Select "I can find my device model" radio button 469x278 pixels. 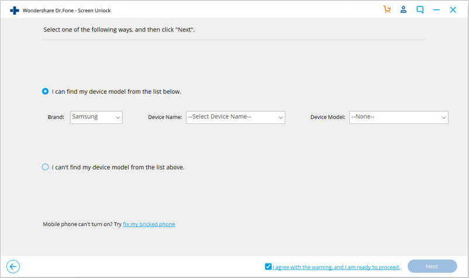pos(46,91)
